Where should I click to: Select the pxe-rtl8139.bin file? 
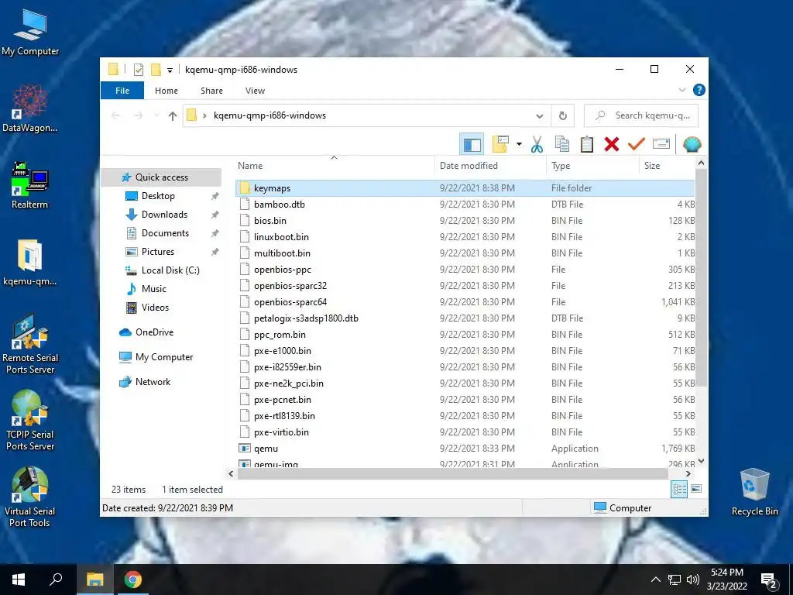click(x=465, y=416)
